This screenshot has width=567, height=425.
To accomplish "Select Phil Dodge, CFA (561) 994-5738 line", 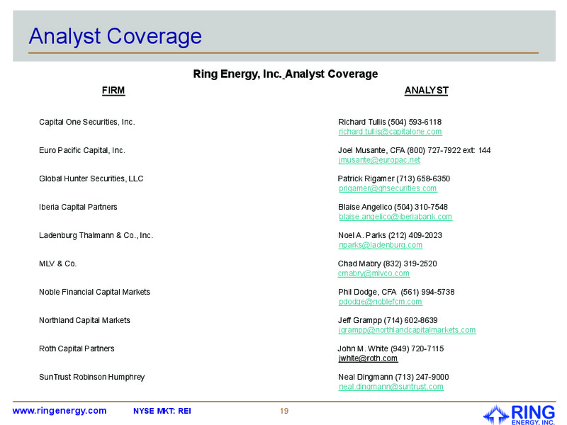I will 396,292.
